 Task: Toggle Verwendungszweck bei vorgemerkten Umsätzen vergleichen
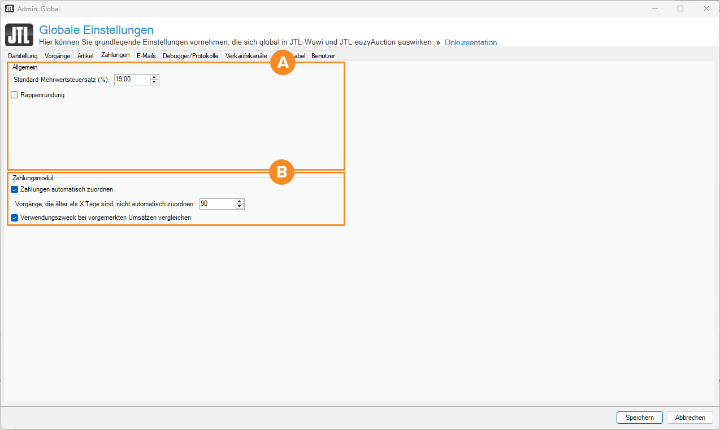click(15, 218)
